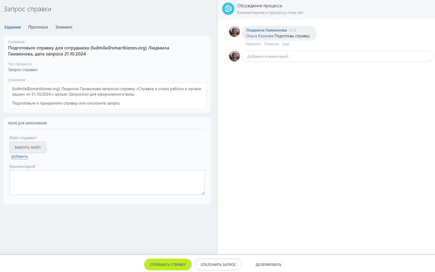The width and height of the screenshot is (435, 272).
Task: Click the avatar beside the add-comment field
Action: point(235,56)
